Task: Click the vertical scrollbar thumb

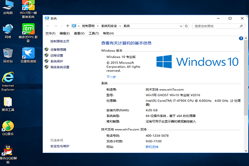Action: click(246, 77)
